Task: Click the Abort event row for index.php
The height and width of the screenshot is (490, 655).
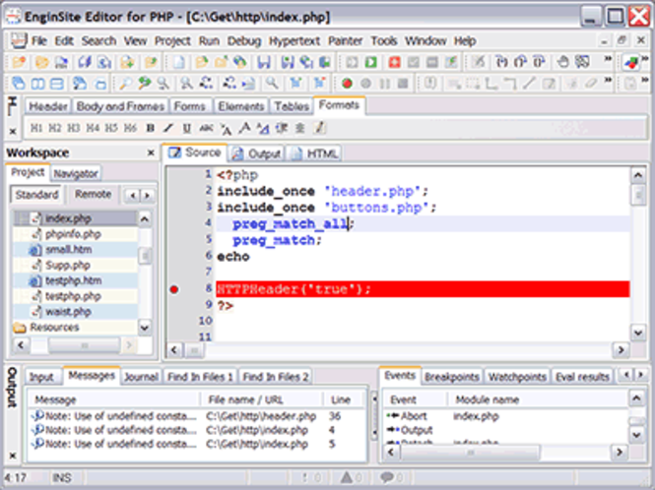Action: point(506,416)
